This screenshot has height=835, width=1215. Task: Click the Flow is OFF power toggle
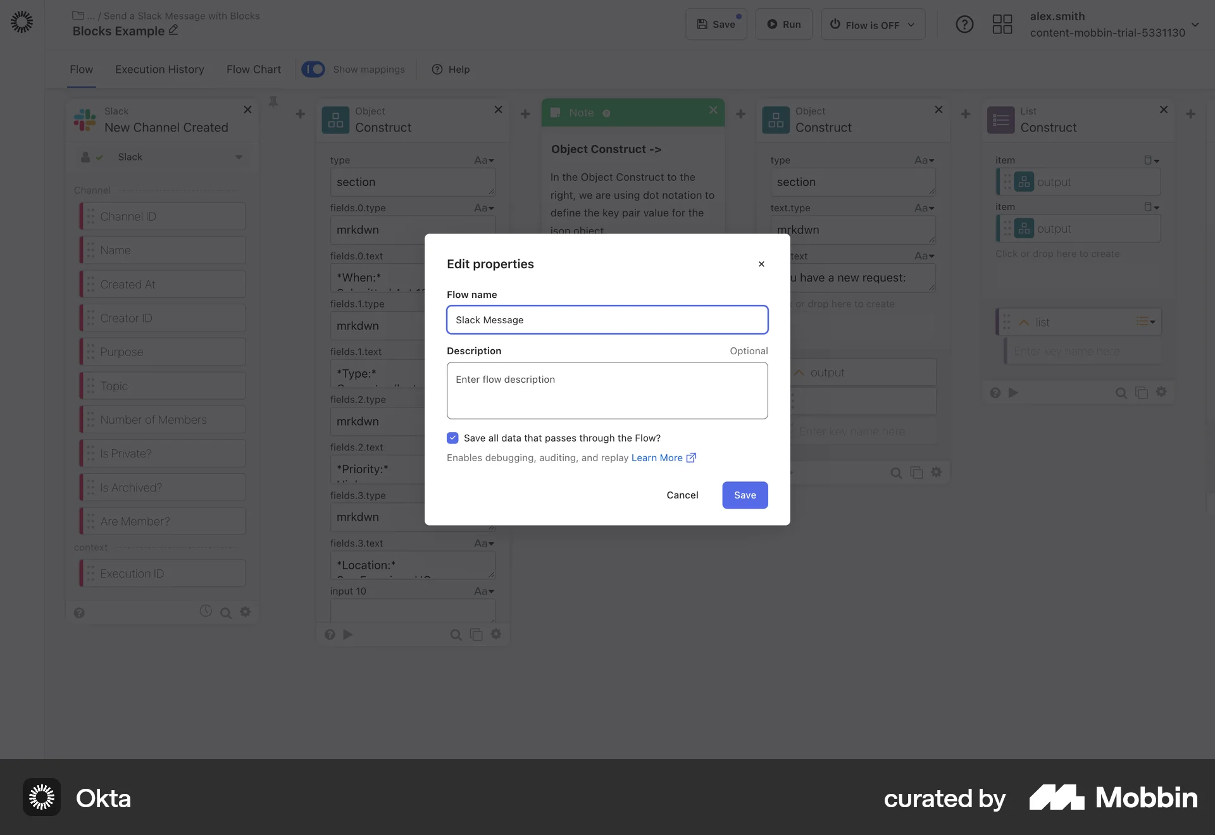(x=873, y=24)
